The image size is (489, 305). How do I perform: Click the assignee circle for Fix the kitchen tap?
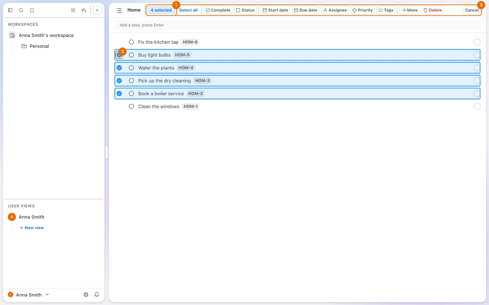tap(477, 42)
